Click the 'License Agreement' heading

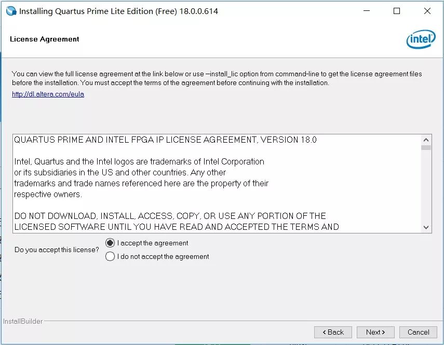(45, 39)
